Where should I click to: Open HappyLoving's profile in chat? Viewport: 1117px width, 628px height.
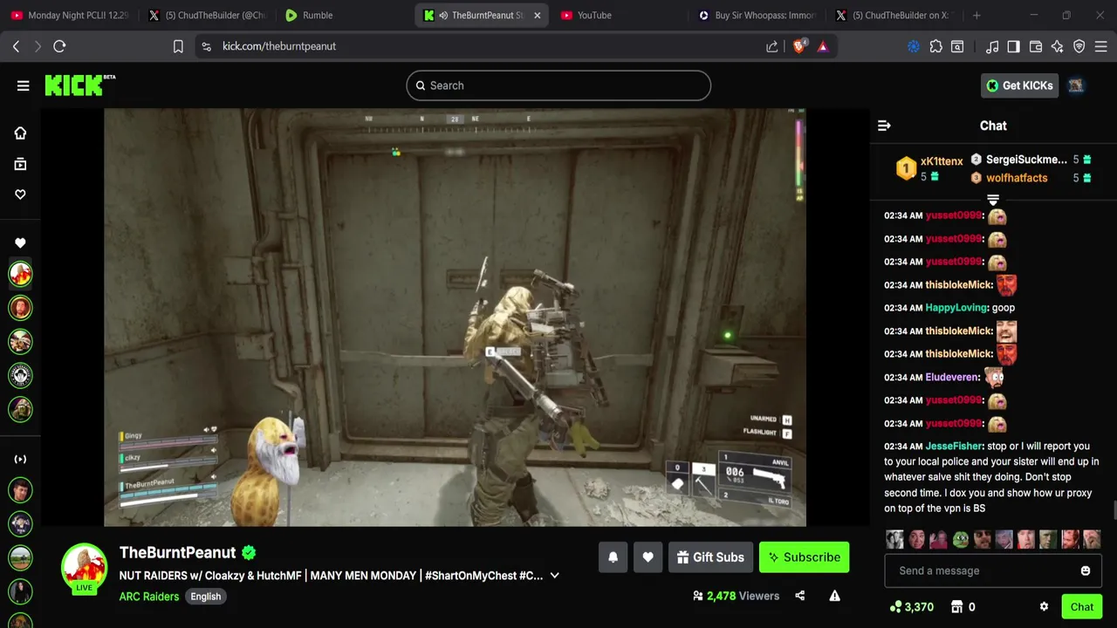(956, 308)
